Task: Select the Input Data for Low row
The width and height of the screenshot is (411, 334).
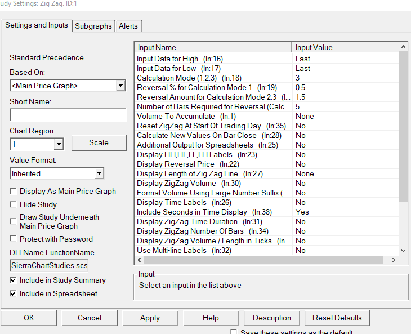Action: [267, 68]
